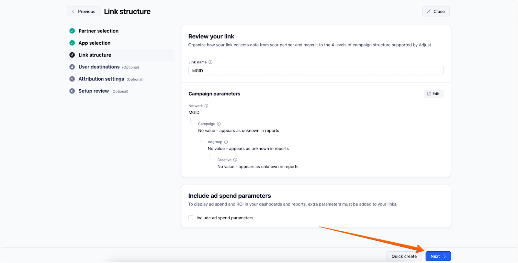
Task: Click the Campaign info icon
Action: (219, 124)
